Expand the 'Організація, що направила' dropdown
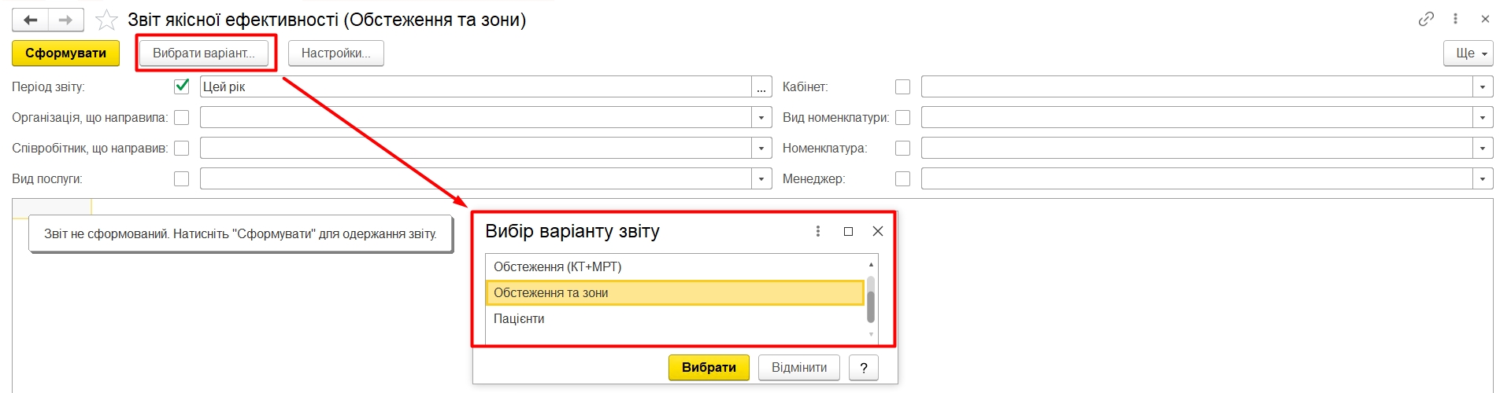The image size is (1511, 393). 761,117
